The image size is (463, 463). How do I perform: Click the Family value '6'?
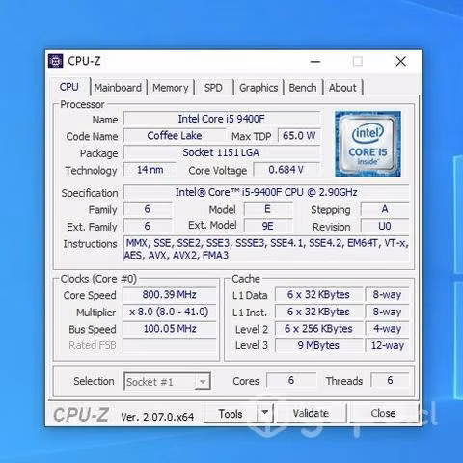click(148, 209)
